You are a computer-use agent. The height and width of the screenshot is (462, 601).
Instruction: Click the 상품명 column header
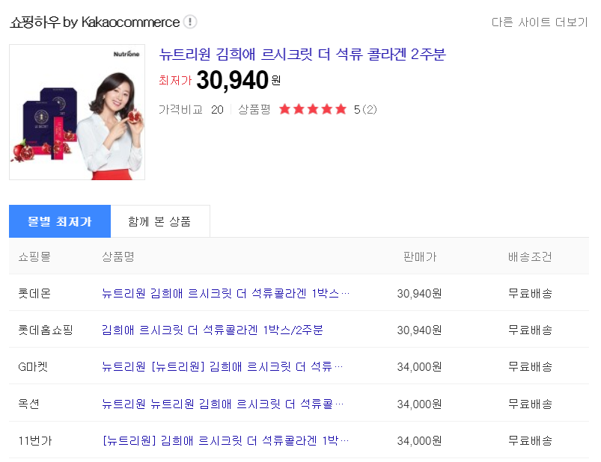click(118, 256)
